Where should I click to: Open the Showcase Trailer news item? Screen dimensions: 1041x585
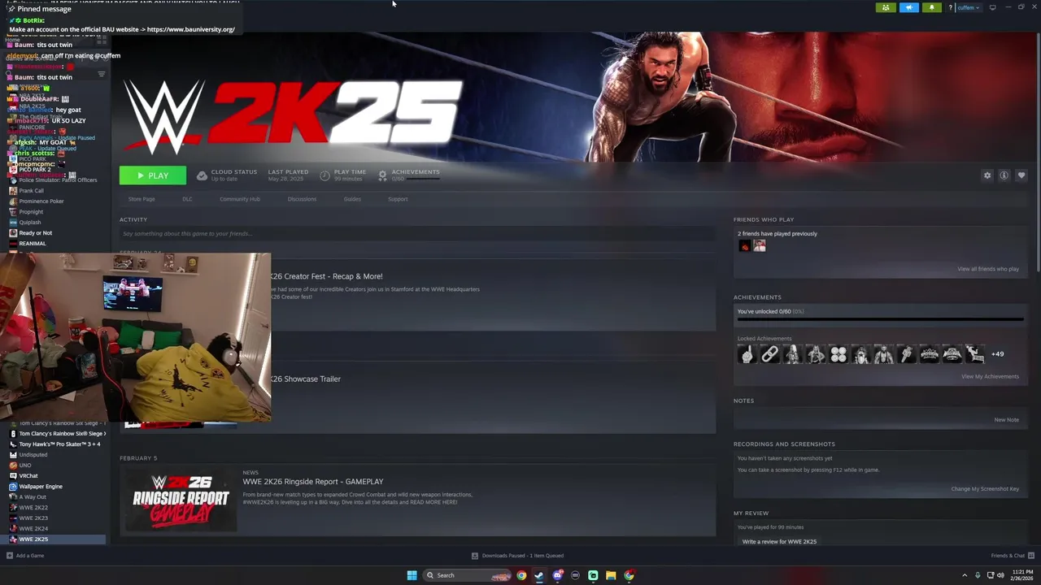(x=305, y=379)
